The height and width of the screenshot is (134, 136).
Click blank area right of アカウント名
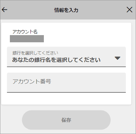[85, 34]
